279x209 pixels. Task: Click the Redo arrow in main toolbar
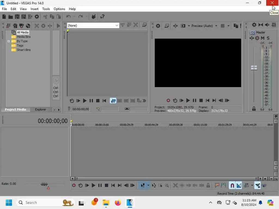click(x=81, y=17)
